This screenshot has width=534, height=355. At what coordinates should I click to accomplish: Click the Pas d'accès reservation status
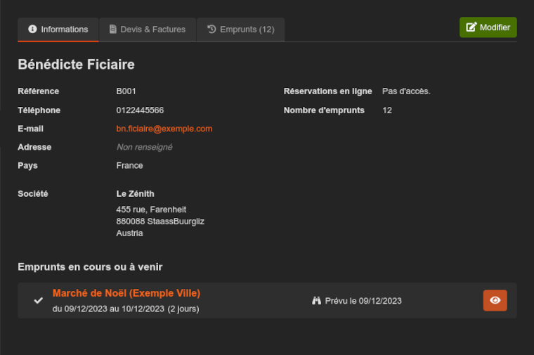pyautogui.click(x=406, y=91)
